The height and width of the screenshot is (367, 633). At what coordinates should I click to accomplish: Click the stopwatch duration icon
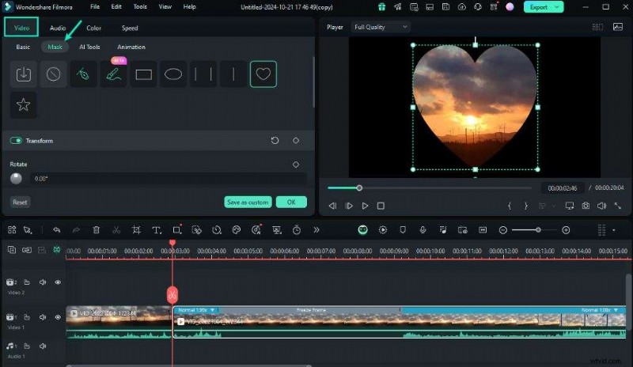pyautogui.click(x=297, y=229)
